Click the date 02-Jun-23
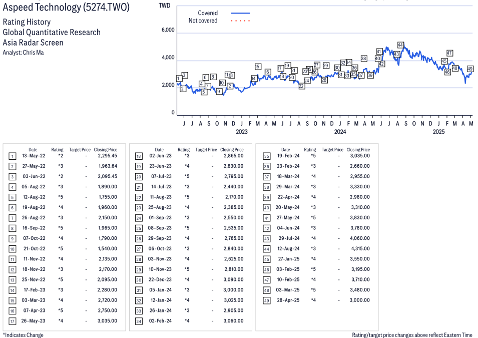This screenshot has width=478, height=338. point(160,156)
